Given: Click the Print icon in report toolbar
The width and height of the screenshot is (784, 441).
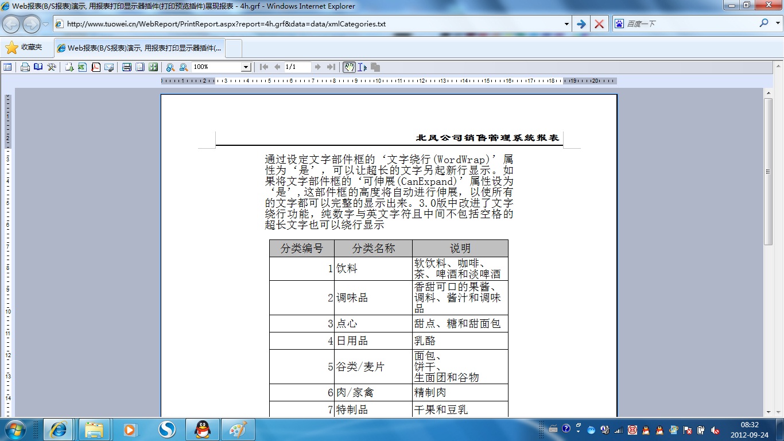Looking at the screenshot, I should (25, 67).
